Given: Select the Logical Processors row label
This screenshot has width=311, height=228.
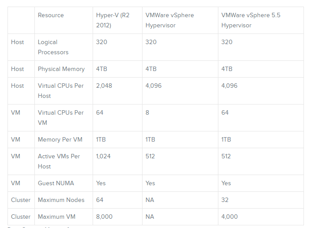Looking at the screenshot, I should click(x=53, y=47).
